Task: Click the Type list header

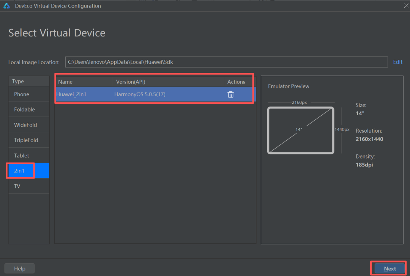Action: 29,81
